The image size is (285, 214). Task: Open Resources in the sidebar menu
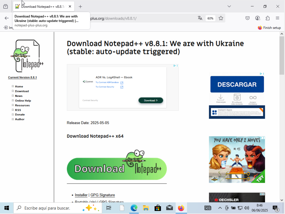click(x=22, y=105)
